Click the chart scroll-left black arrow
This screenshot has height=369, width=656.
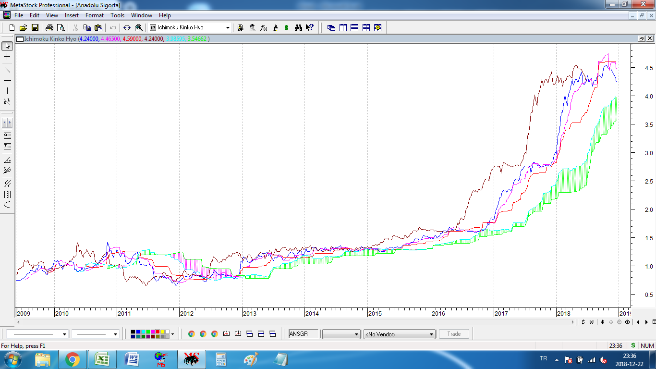[x=639, y=322]
